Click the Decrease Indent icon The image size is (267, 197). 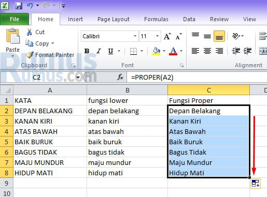click(x=236, y=51)
